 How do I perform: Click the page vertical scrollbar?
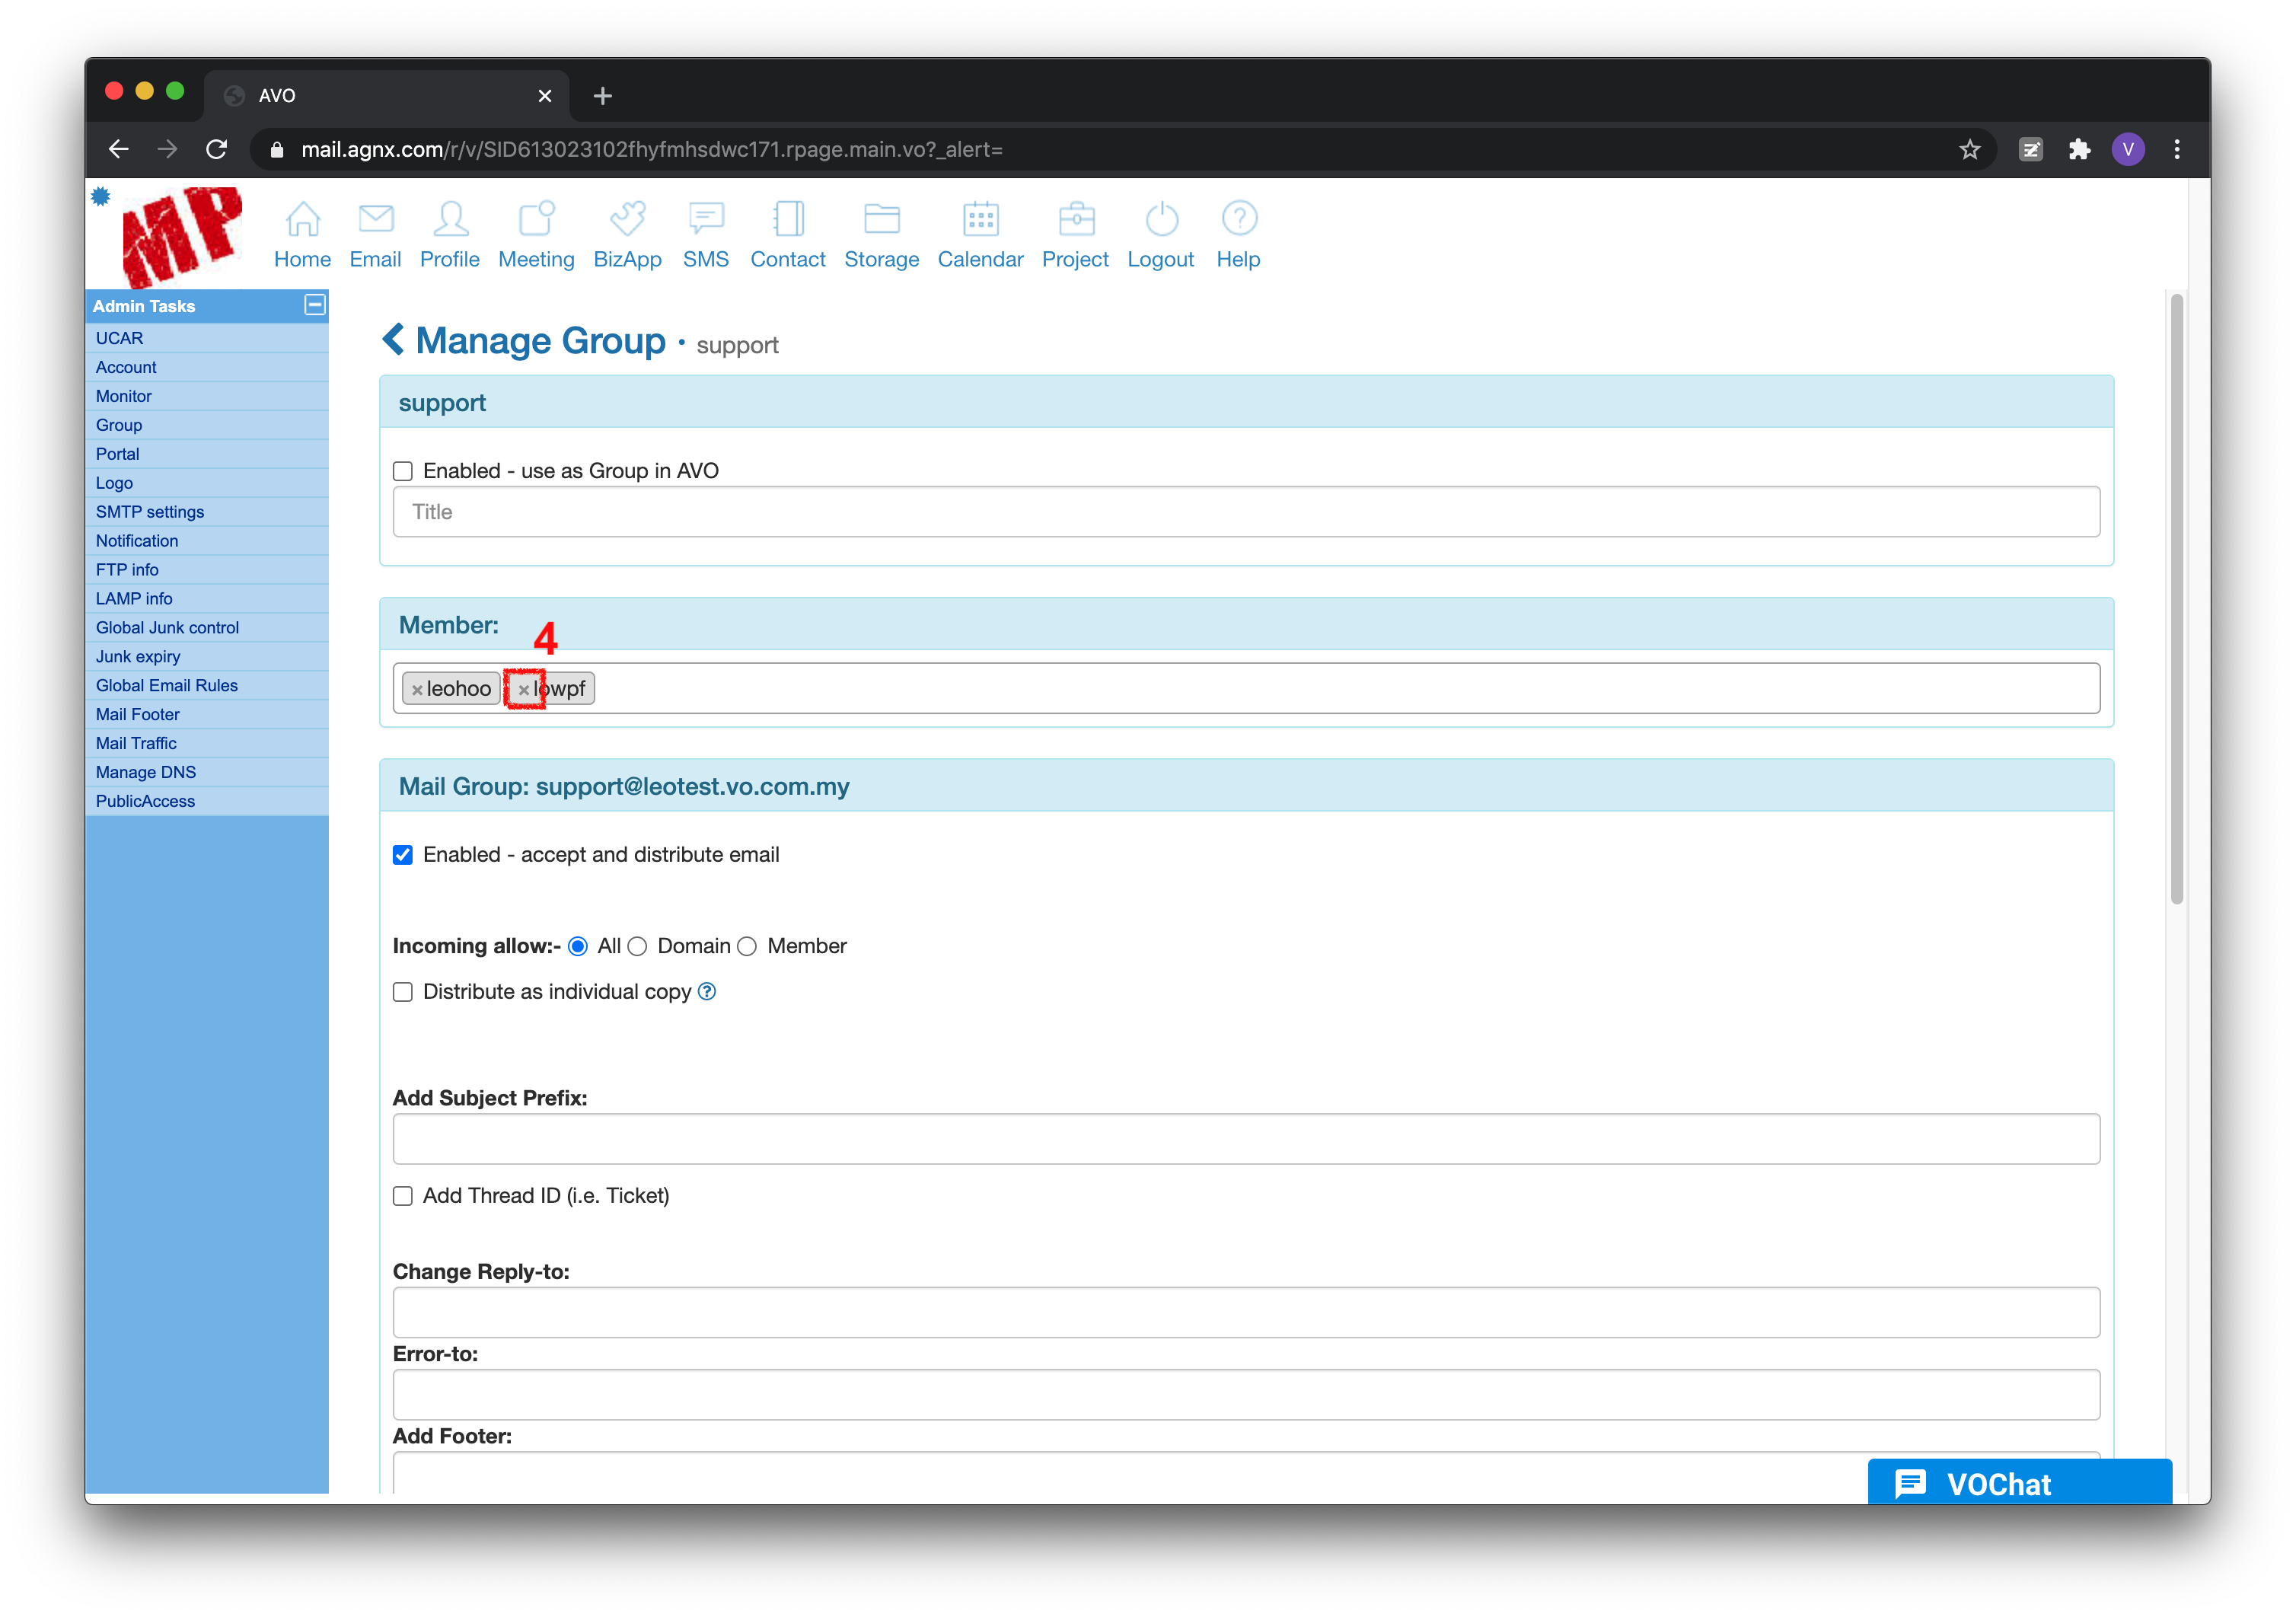[2176, 600]
